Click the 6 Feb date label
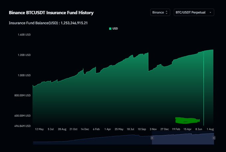Image resolution: width=226 pixels, height=152 pixels. coord(96,129)
